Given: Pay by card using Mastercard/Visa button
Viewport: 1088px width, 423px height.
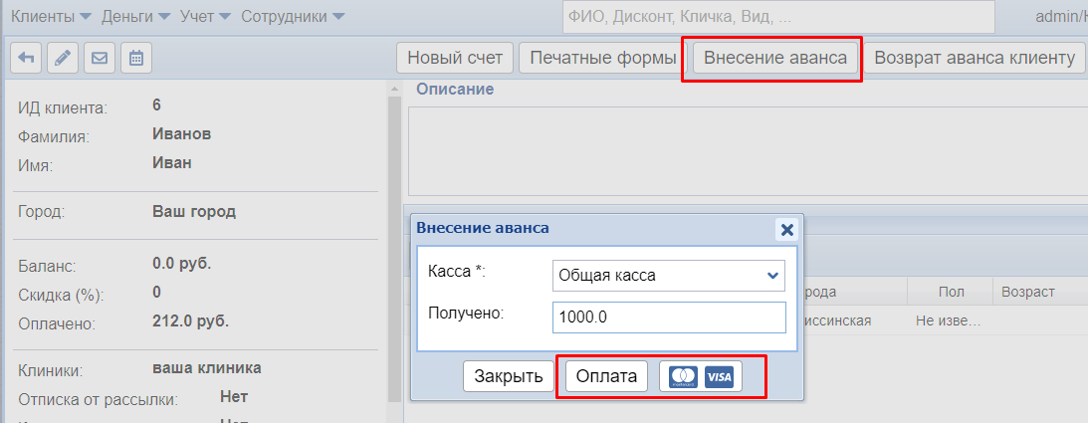Looking at the screenshot, I should point(701,376).
